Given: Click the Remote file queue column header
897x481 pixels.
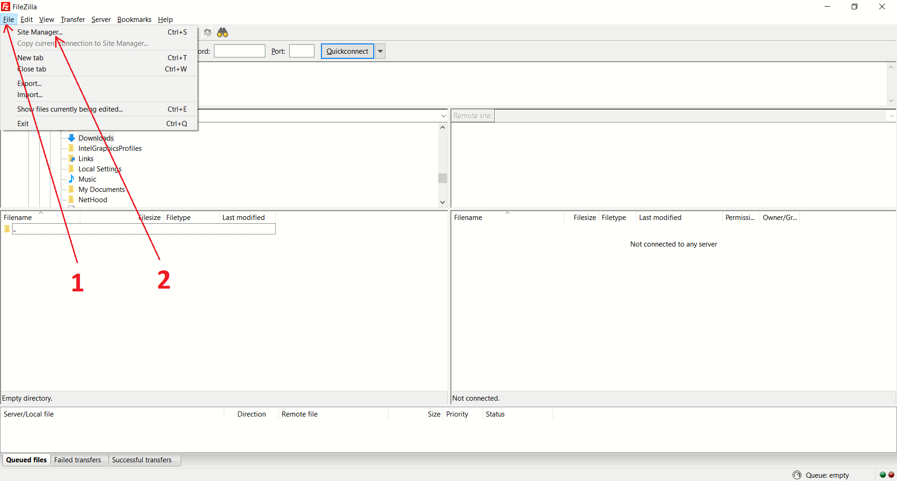Looking at the screenshot, I should point(334,414).
